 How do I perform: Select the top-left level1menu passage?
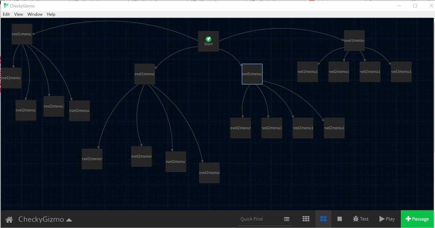22,34
